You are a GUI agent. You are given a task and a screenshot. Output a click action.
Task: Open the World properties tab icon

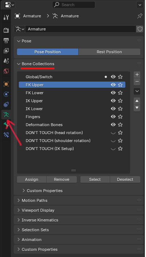click(x=6, y=71)
